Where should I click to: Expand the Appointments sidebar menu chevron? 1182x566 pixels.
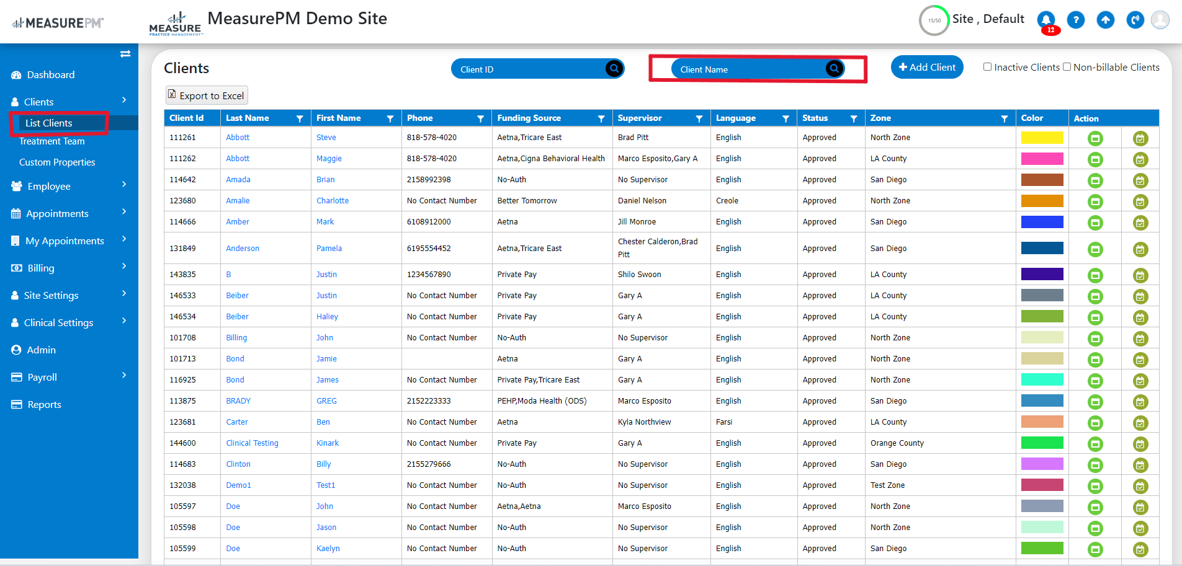pyautogui.click(x=124, y=211)
